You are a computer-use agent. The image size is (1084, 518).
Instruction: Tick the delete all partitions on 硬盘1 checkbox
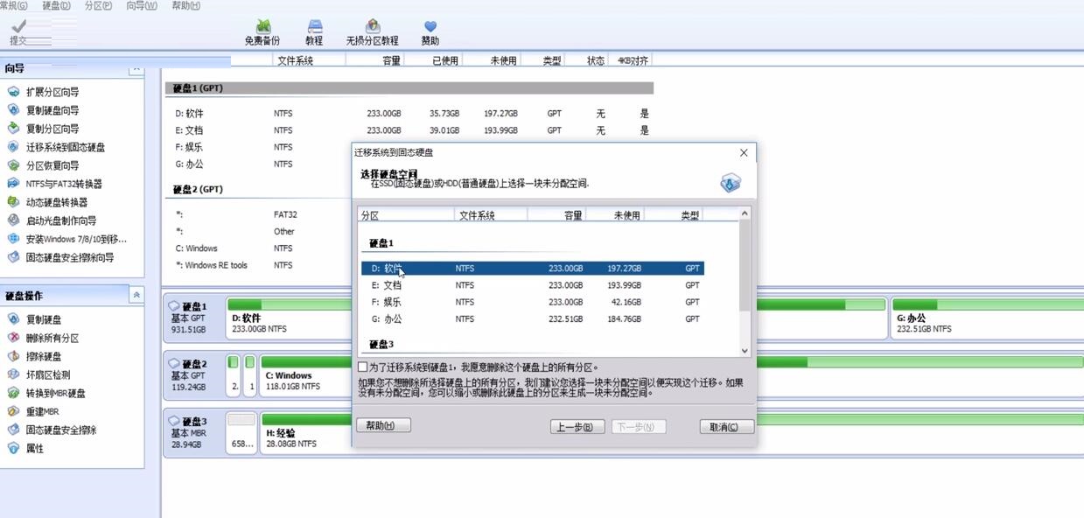[x=363, y=367]
